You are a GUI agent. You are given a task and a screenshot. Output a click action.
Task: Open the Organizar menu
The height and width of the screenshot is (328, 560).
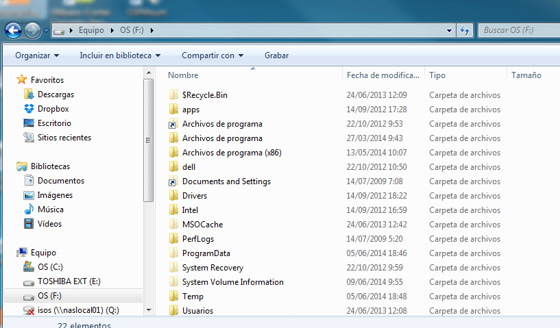click(x=37, y=55)
